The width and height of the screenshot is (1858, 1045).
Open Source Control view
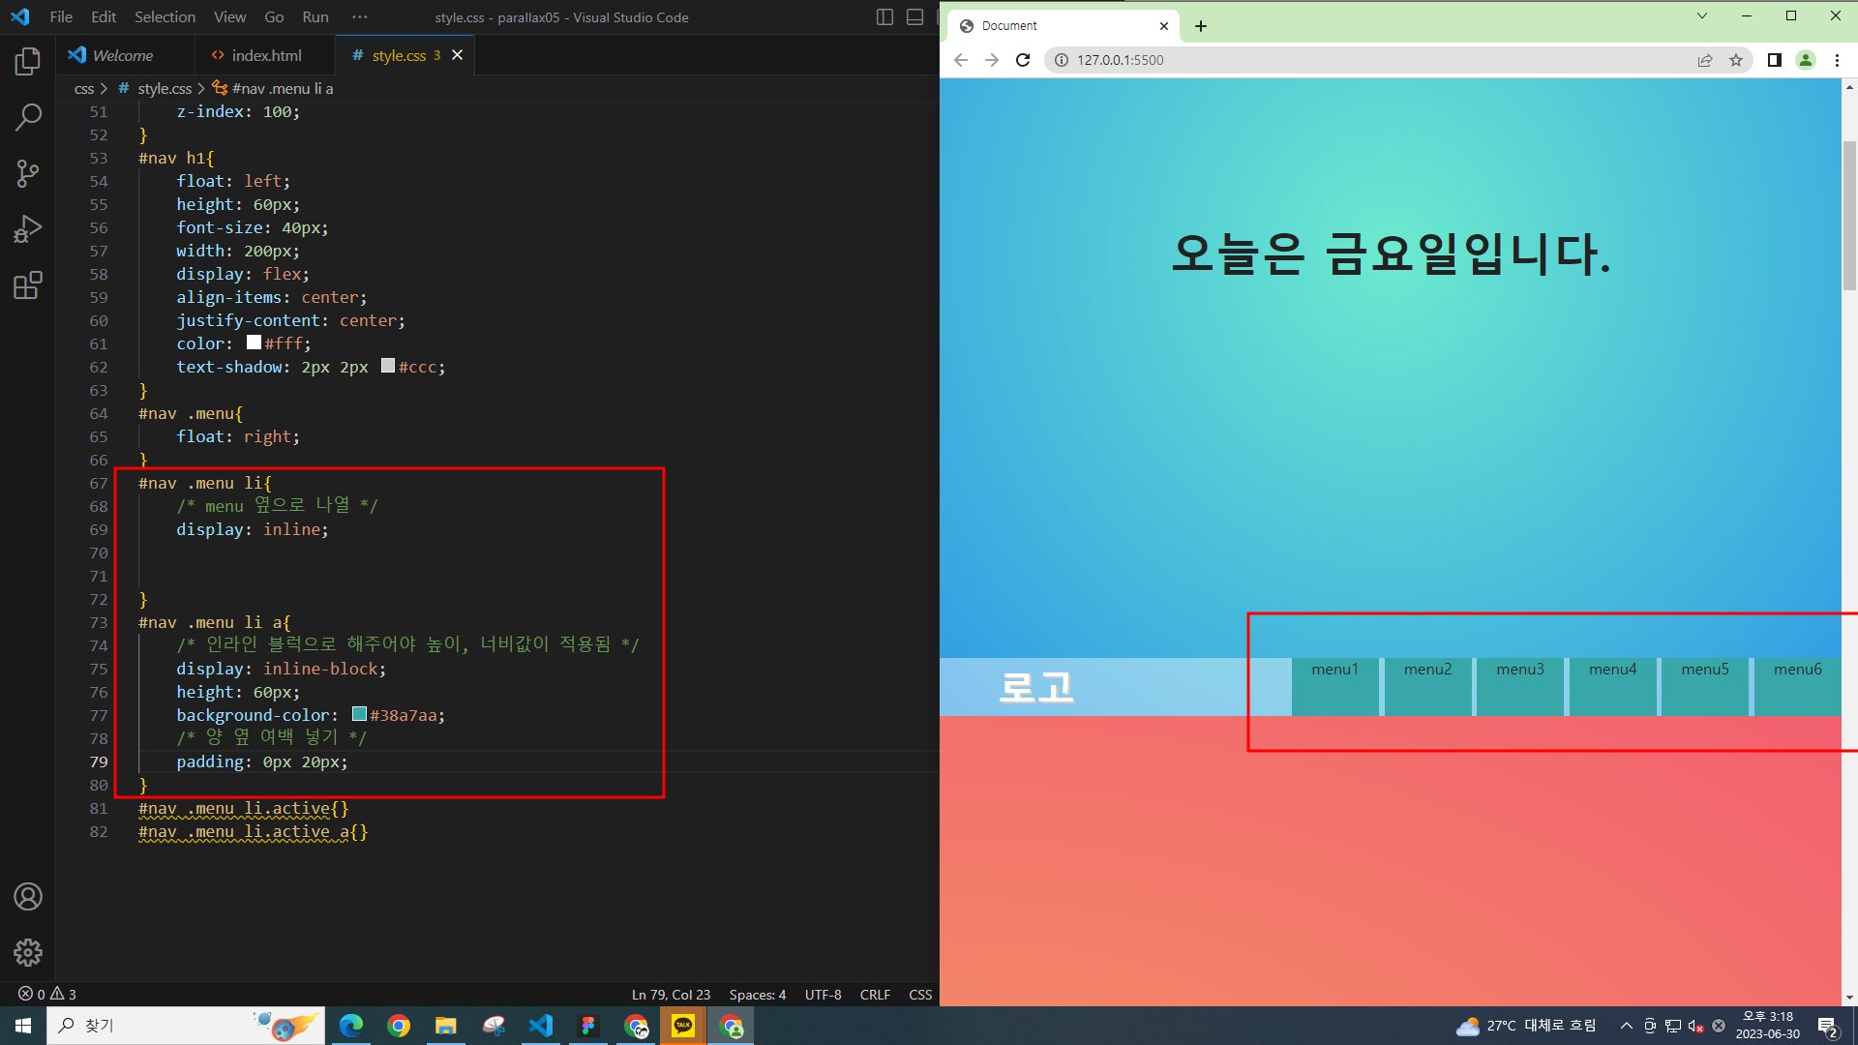(x=28, y=174)
